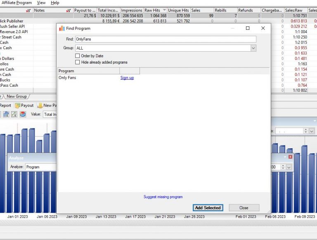Click the cumulative line chart icon
Image resolution: width=317 pixels, height=240 pixels.
[14, 114]
